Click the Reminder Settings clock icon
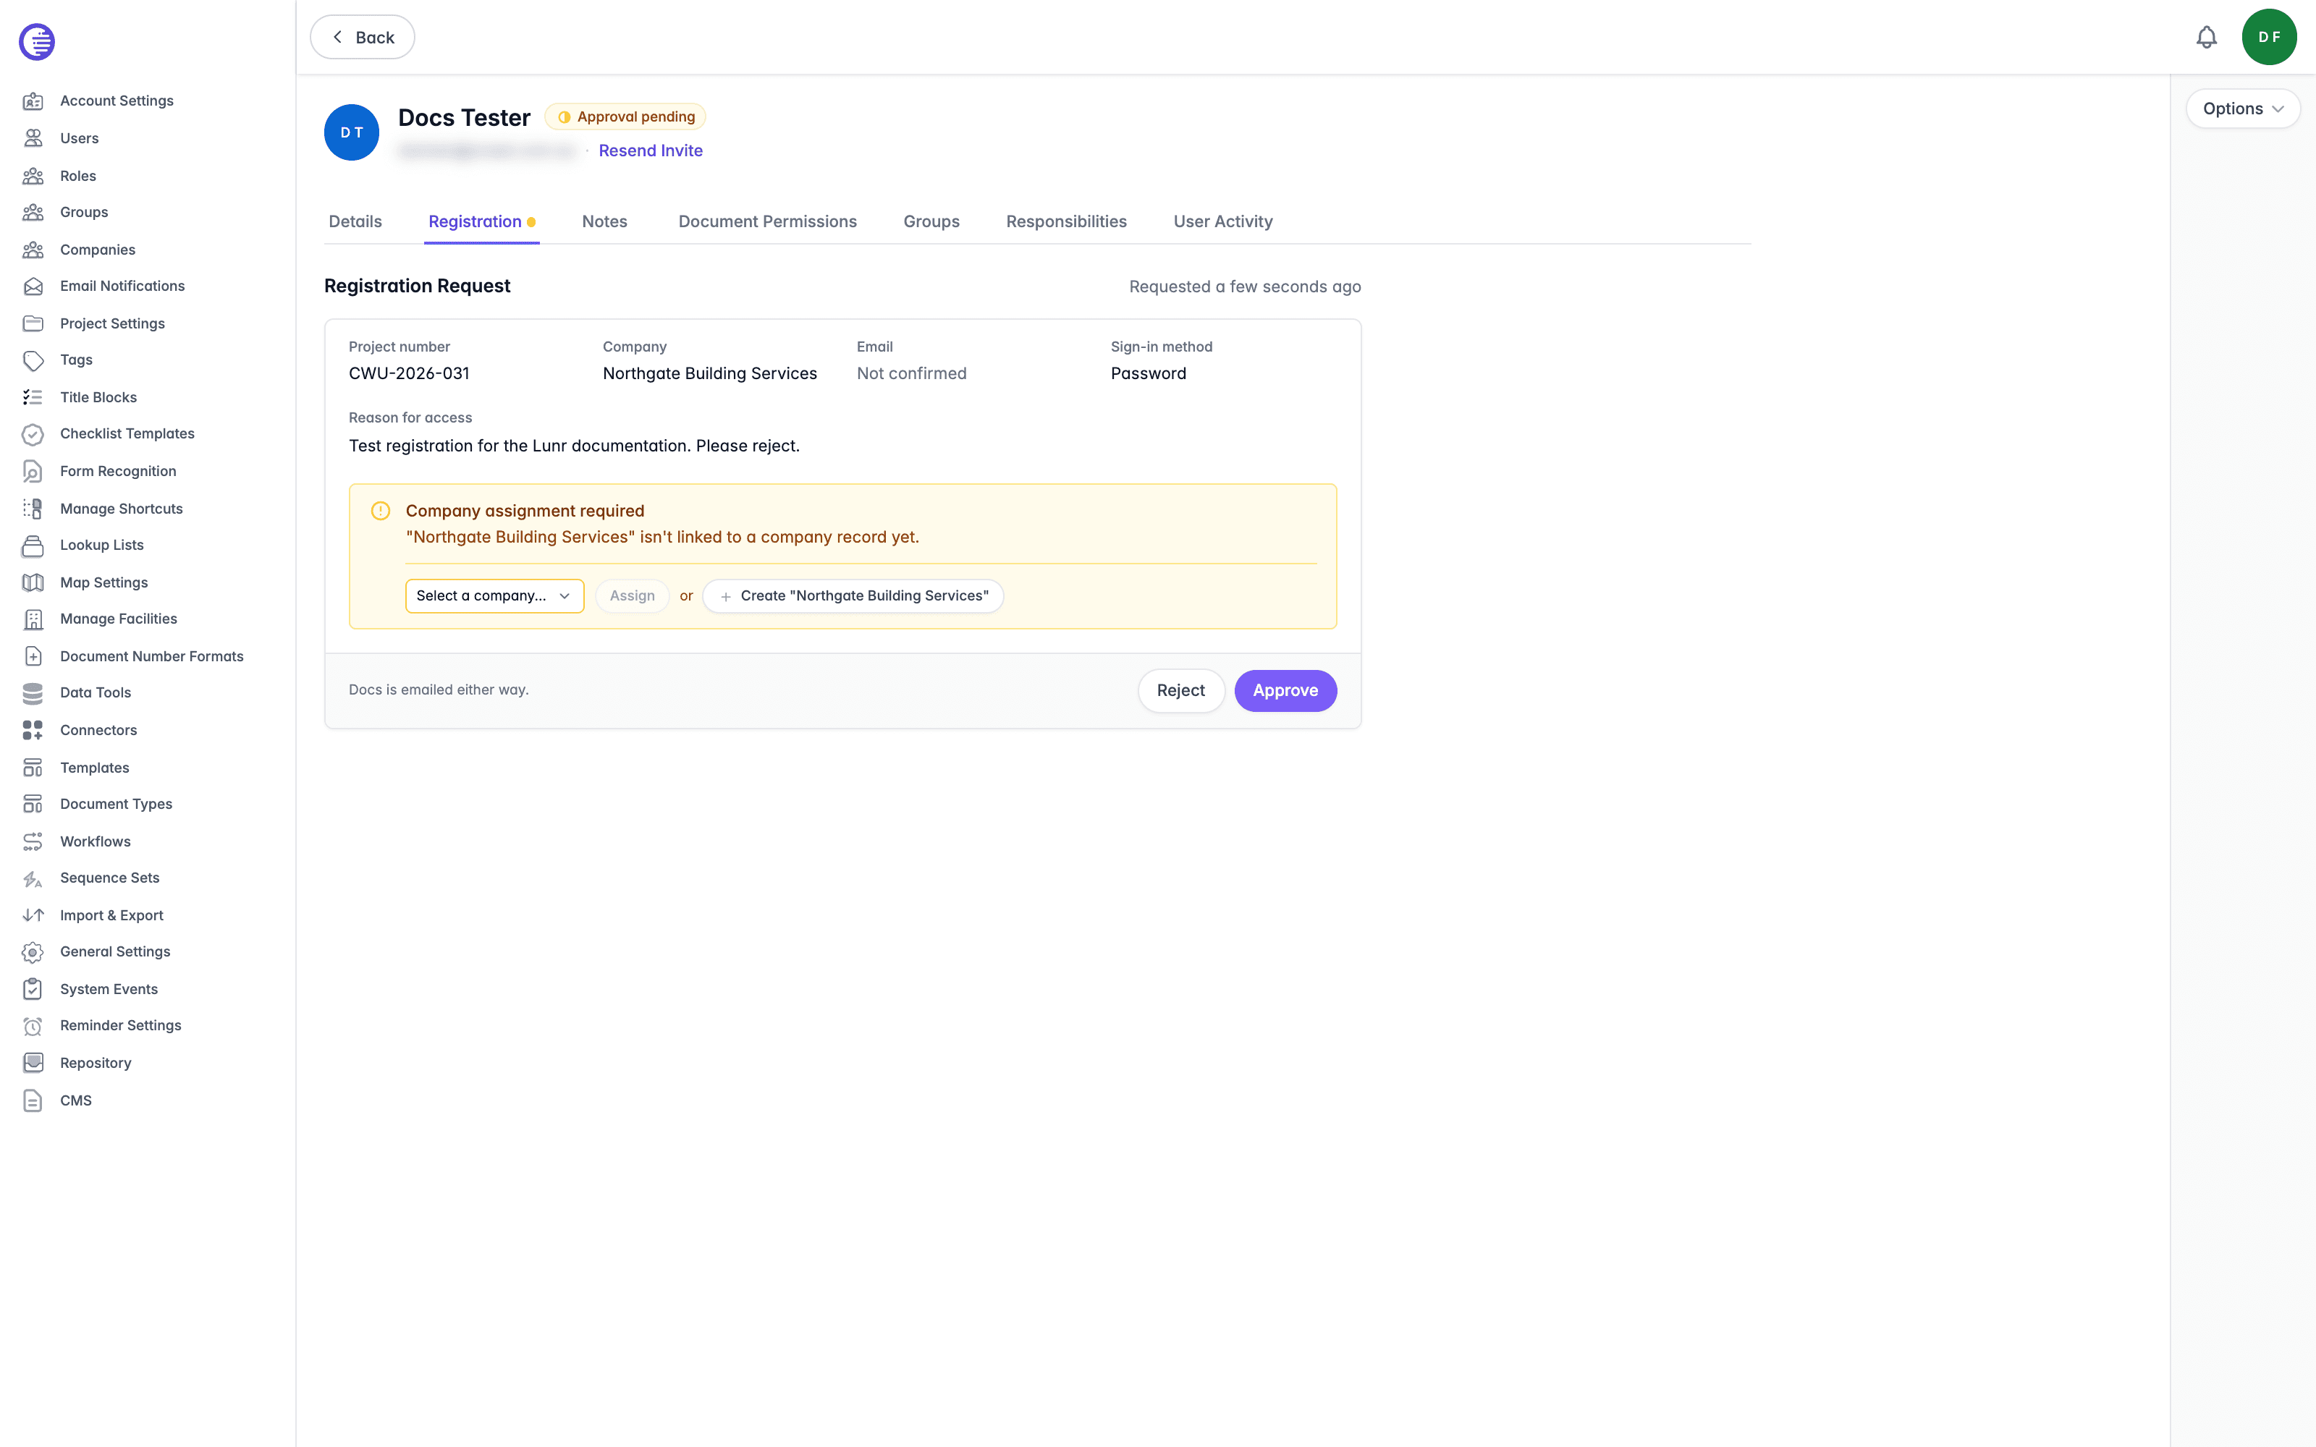 33,1025
